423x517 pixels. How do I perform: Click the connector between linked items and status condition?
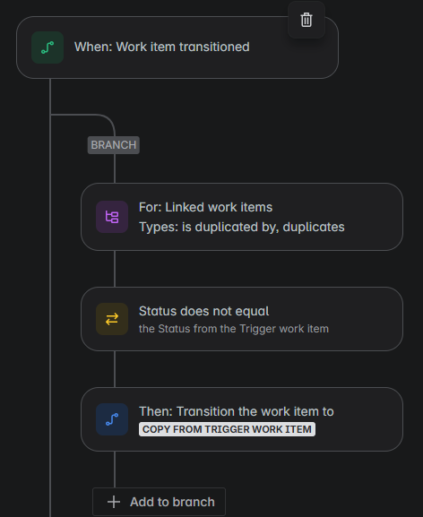click(x=115, y=269)
